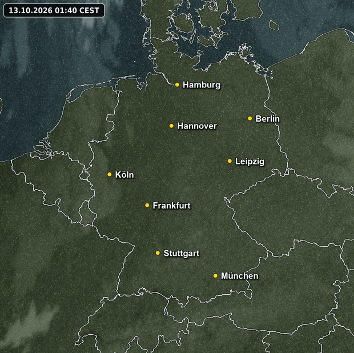Select the Leipzig label text
354x353 pixels.
[250, 162]
